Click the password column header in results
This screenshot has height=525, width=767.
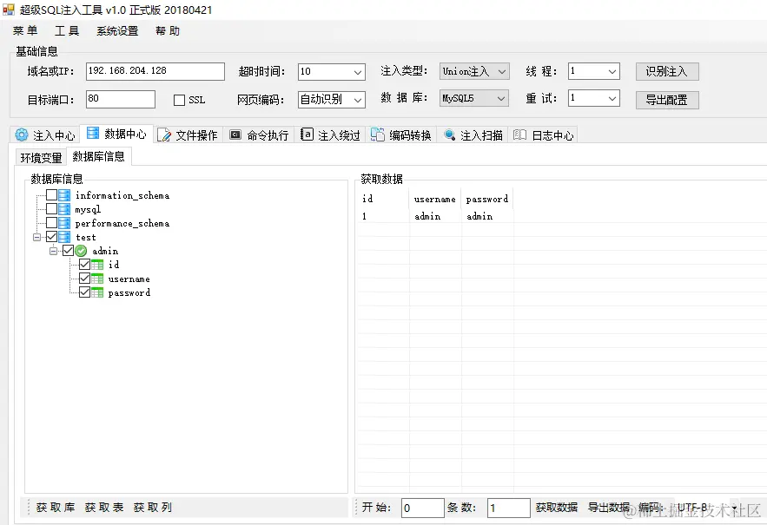(487, 199)
